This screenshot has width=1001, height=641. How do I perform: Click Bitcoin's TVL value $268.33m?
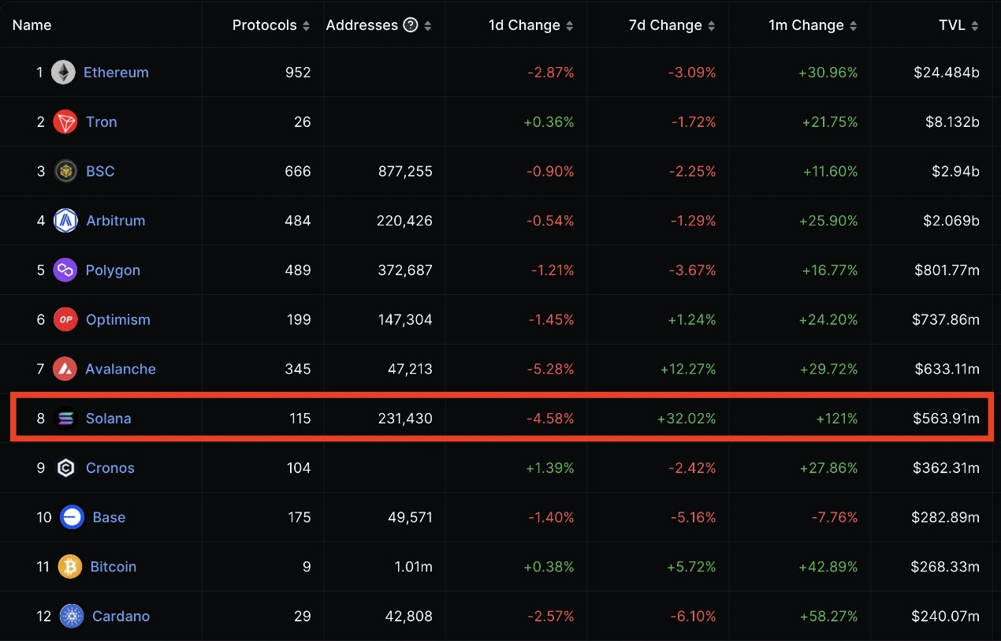point(945,567)
